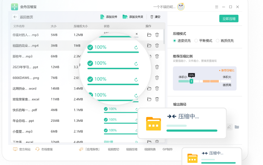Delete the 这周例会 word row
This screenshot has width=263, height=165.
point(157,89)
